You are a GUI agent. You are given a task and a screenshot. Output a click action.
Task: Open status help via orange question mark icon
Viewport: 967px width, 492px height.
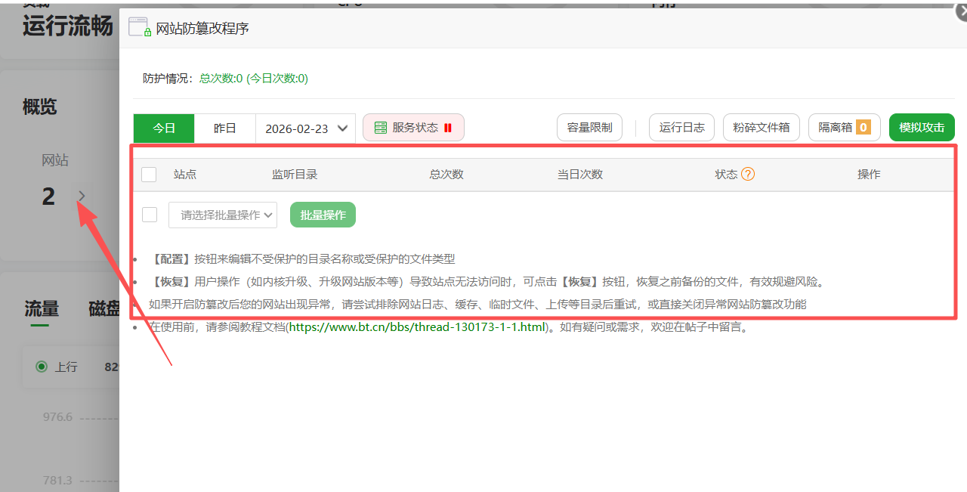747,174
